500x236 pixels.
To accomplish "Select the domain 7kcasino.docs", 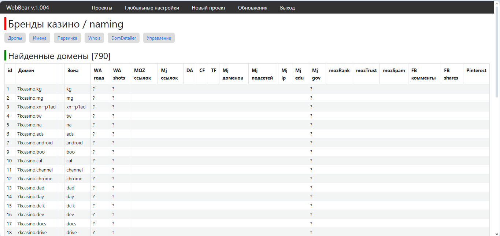I will [32, 224].
